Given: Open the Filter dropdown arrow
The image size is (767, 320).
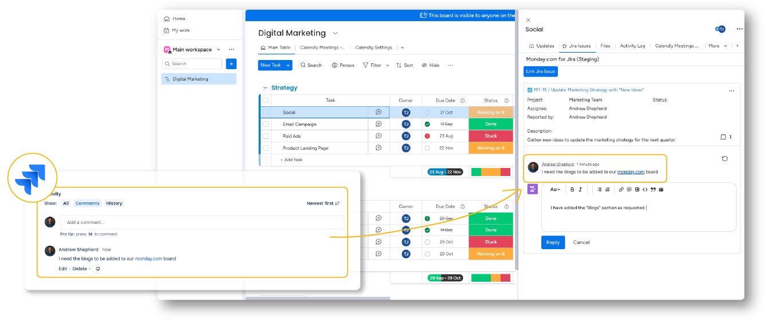Looking at the screenshot, I should [x=387, y=65].
